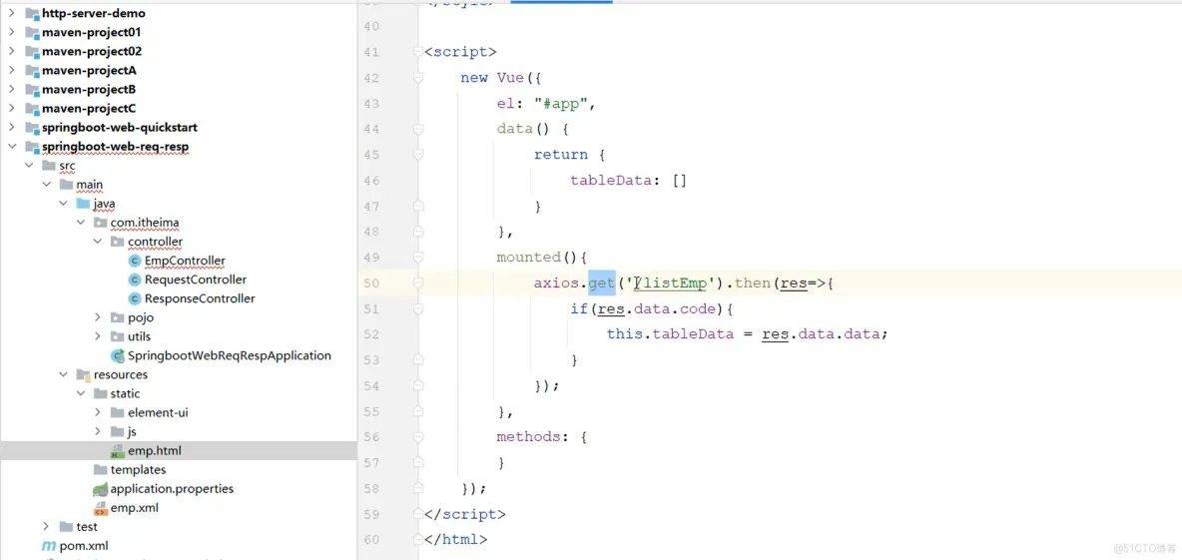Fold the methods block at line 56
1182x560 pixels.
click(418, 436)
